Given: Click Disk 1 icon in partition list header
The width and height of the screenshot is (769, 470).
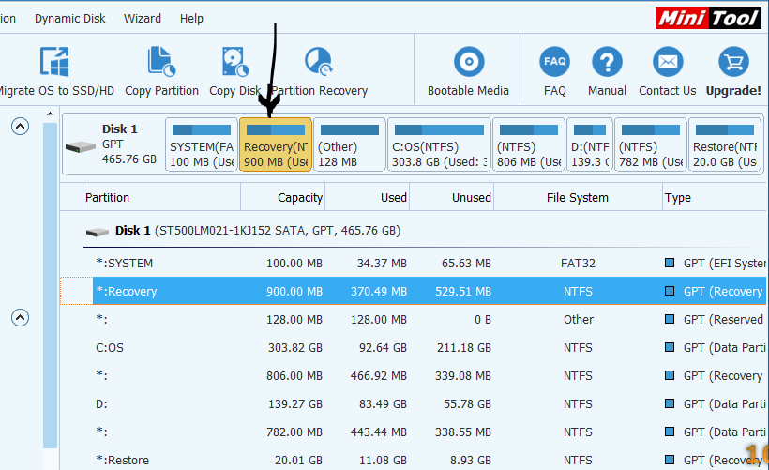Looking at the screenshot, I should [x=98, y=232].
